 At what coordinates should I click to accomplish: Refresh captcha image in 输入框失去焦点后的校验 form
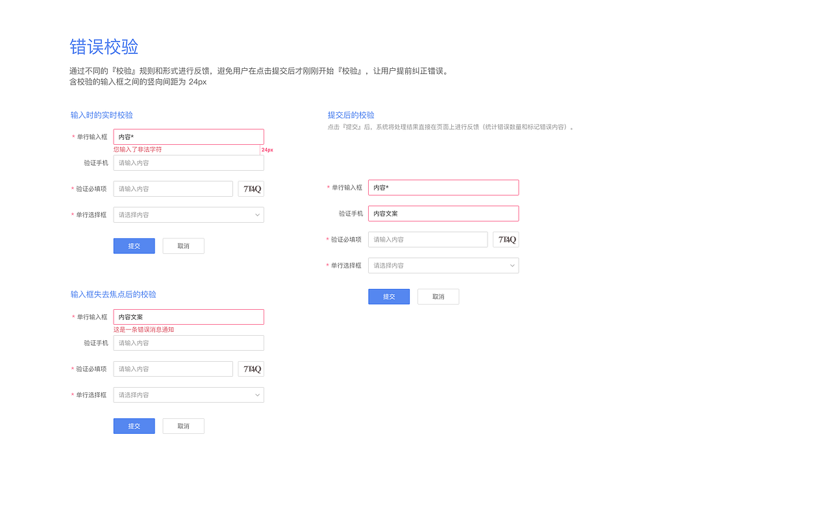pos(251,369)
